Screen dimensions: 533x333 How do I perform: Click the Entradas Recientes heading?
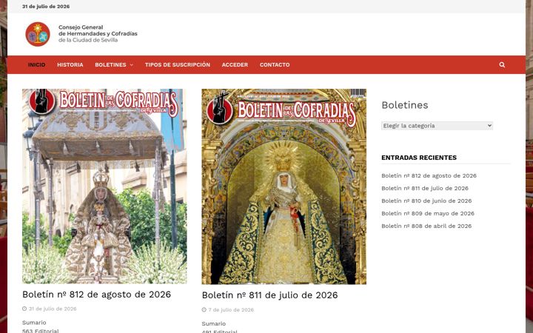click(419, 158)
